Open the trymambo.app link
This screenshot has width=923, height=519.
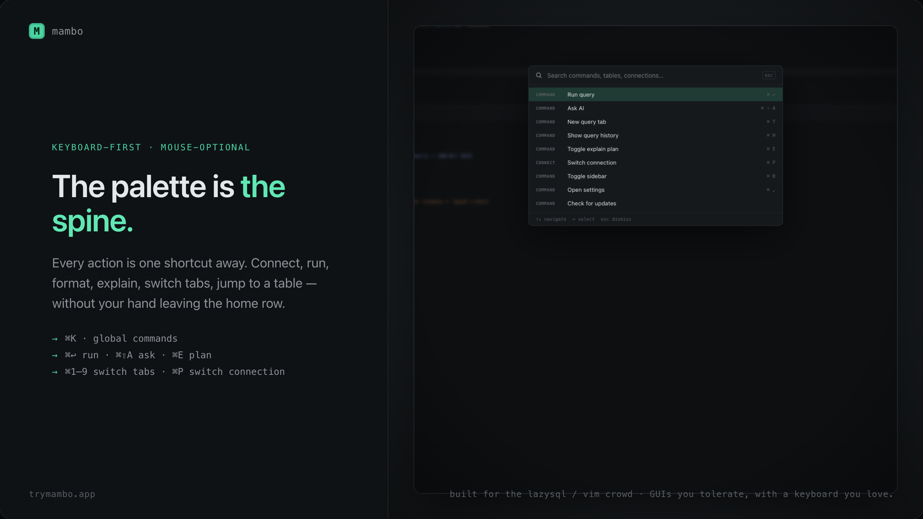(62, 494)
